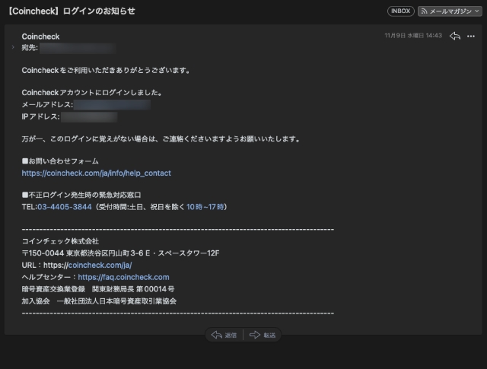The height and width of the screenshot is (369, 487).
Task: Click the heading ■お問い合わせフォーム
Action: [x=60, y=161]
